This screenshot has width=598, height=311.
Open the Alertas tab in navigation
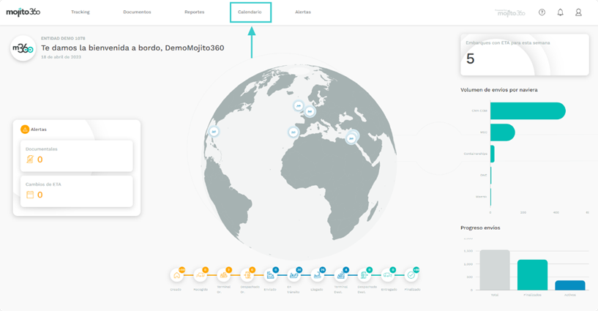tap(303, 12)
